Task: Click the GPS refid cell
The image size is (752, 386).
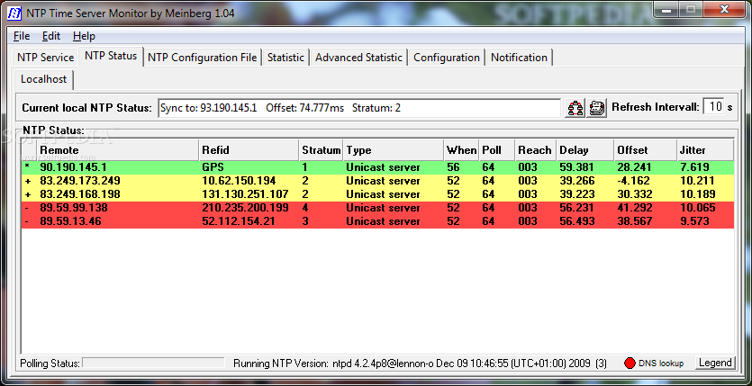Action: tap(213, 167)
